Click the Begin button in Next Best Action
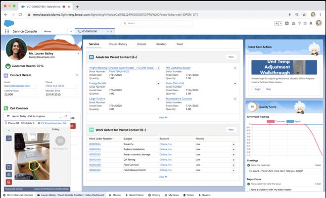 click(x=257, y=89)
